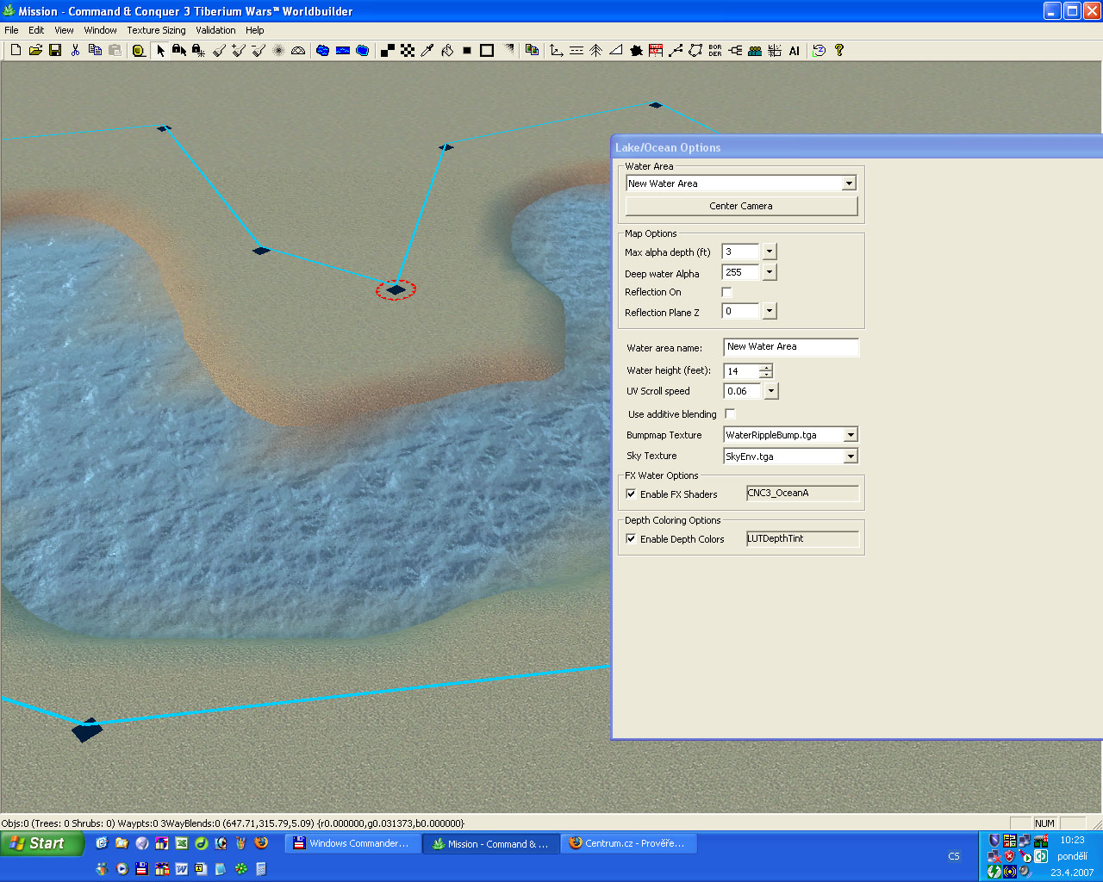Click the Open file folder icon
This screenshot has width=1103, height=882.
[35, 51]
